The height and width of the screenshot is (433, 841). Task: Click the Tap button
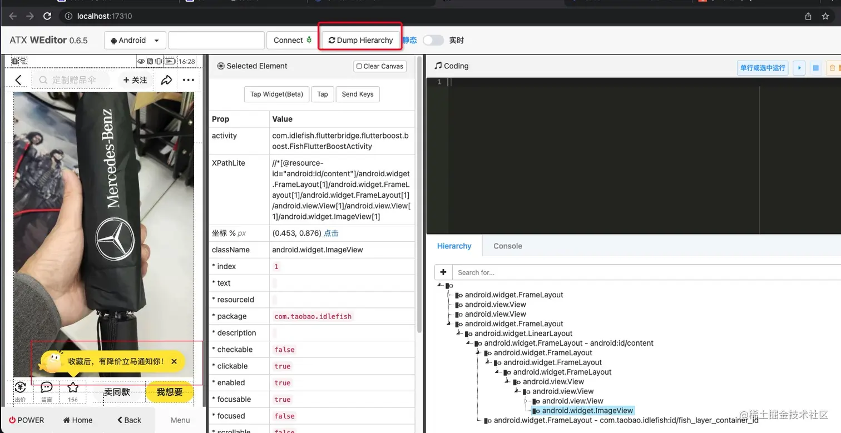(x=323, y=94)
